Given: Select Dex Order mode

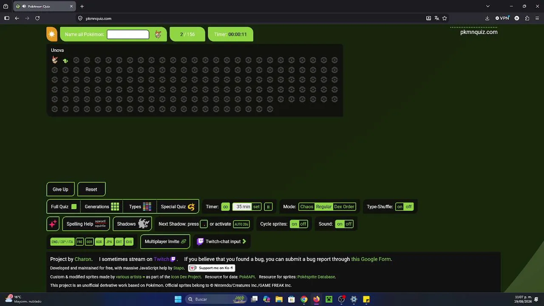Looking at the screenshot, I should click(344, 207).
